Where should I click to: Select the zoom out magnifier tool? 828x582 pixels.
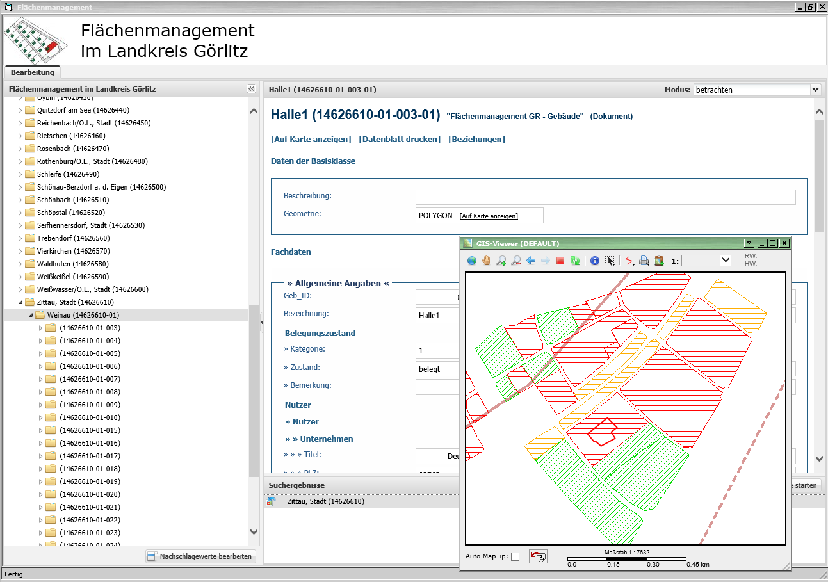pyautogui.click(x=516, y=261)
